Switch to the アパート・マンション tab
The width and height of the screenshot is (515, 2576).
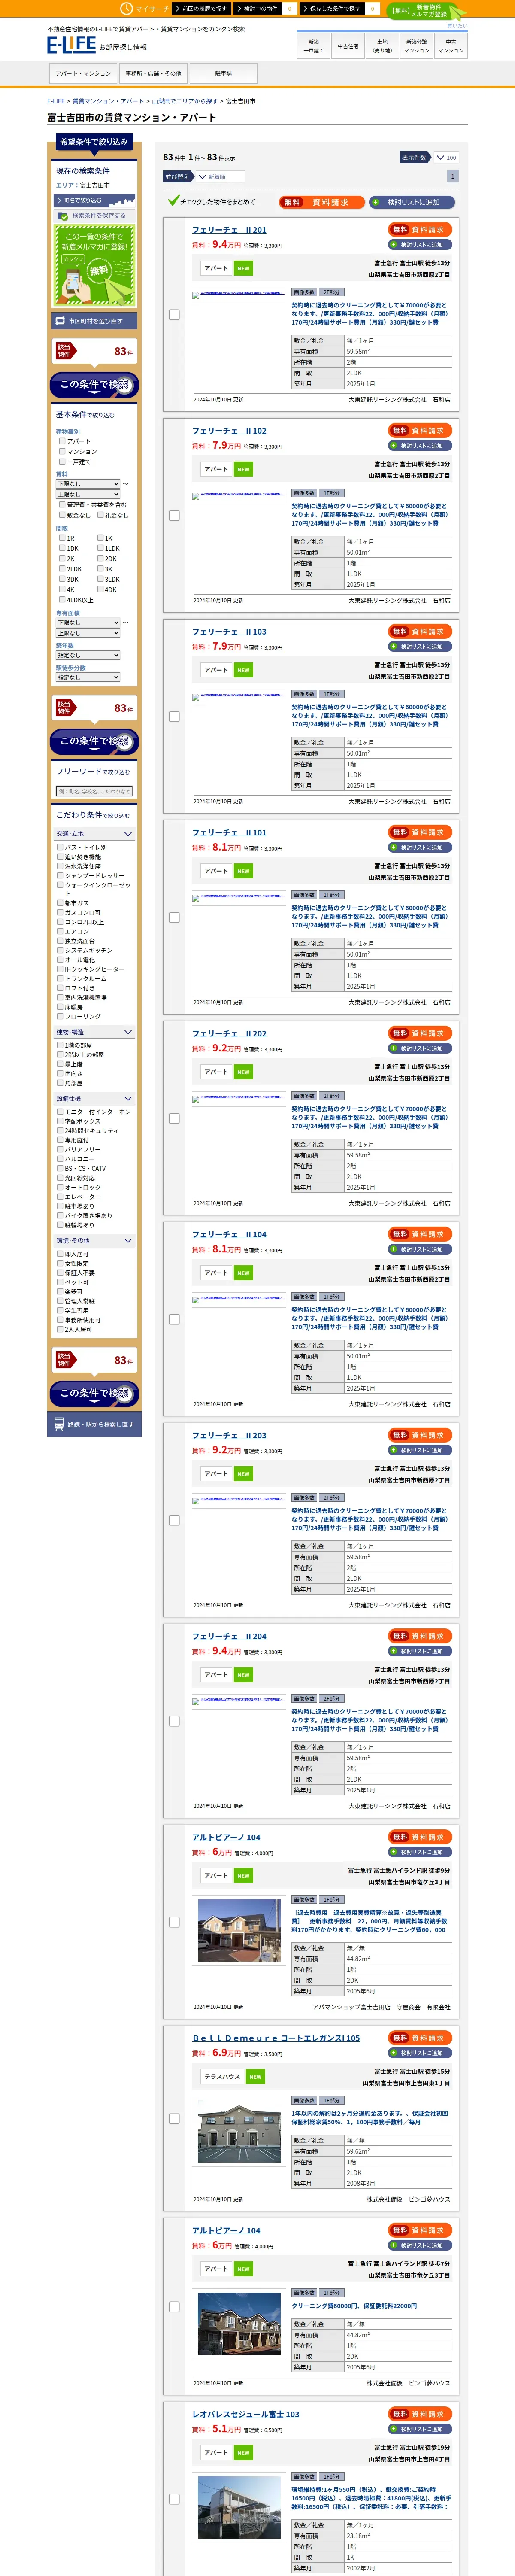coord(83,73)
